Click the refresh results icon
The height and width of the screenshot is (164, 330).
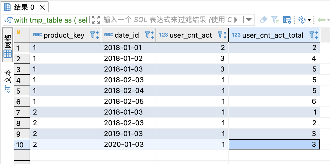(x=302, y=20)
